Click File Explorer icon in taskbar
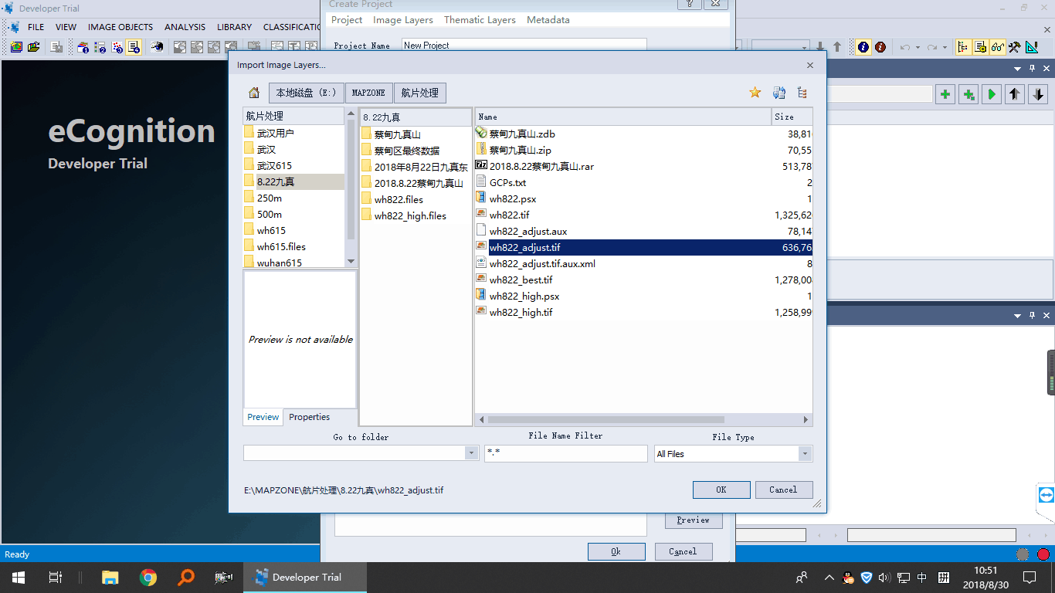The image size is (1055, 593). (110, 577)
